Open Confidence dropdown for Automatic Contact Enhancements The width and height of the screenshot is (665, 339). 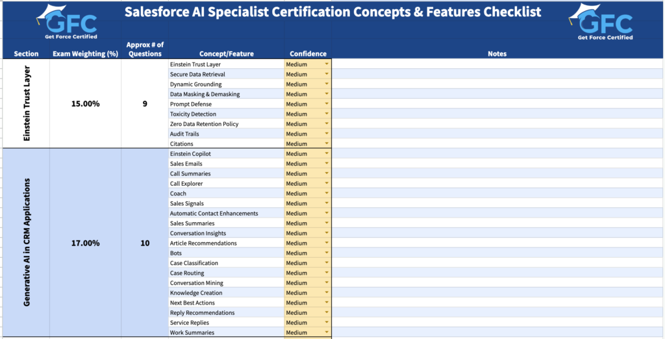click(x=327, y=213)
